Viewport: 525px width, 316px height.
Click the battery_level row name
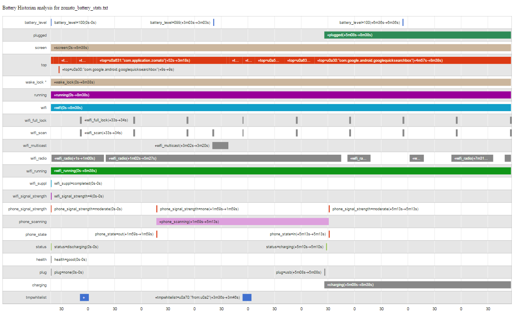point(35,23)
